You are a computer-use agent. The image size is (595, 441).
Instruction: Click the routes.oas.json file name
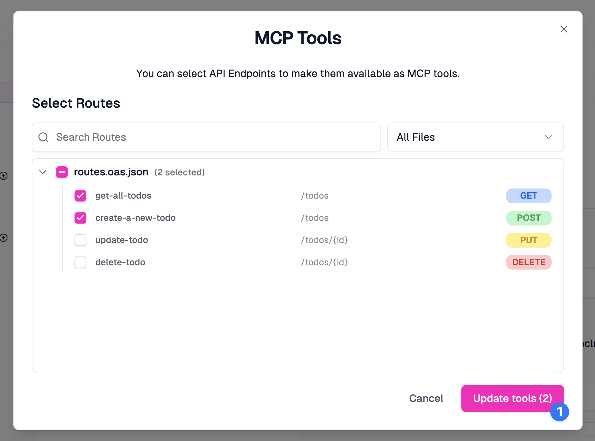click(x=111, y=172)
